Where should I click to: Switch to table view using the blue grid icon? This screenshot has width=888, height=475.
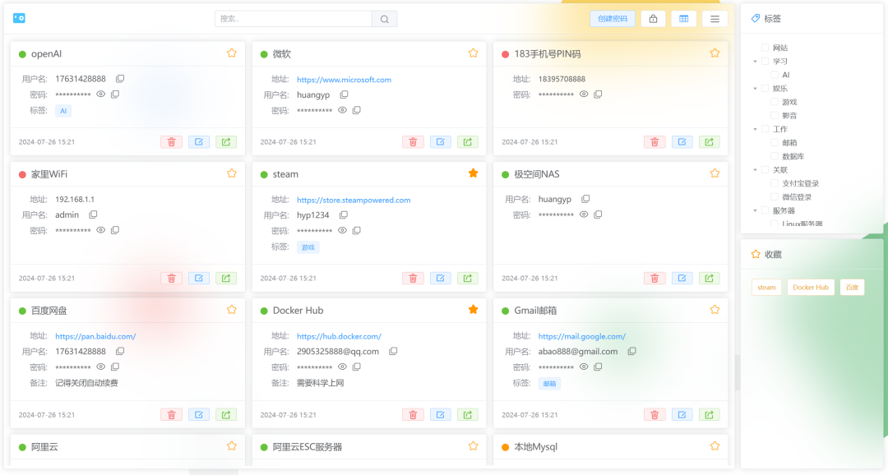click(x=684, y=18)
